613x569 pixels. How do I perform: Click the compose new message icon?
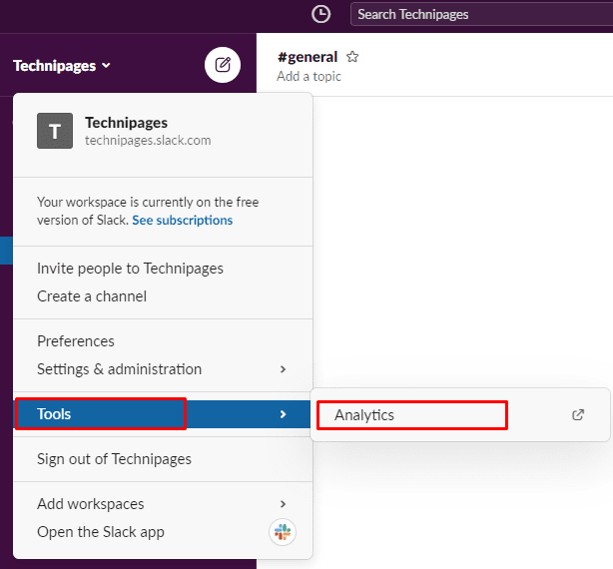pyautogui.click(x=223, y=66)
